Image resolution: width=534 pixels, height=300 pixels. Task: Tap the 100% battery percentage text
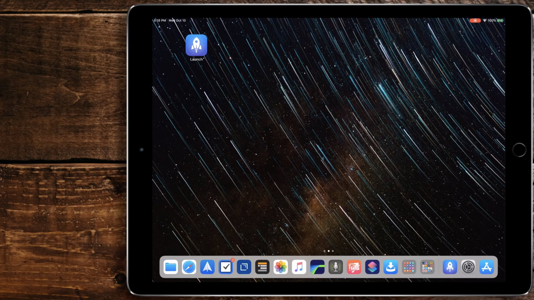pos(492,20)
